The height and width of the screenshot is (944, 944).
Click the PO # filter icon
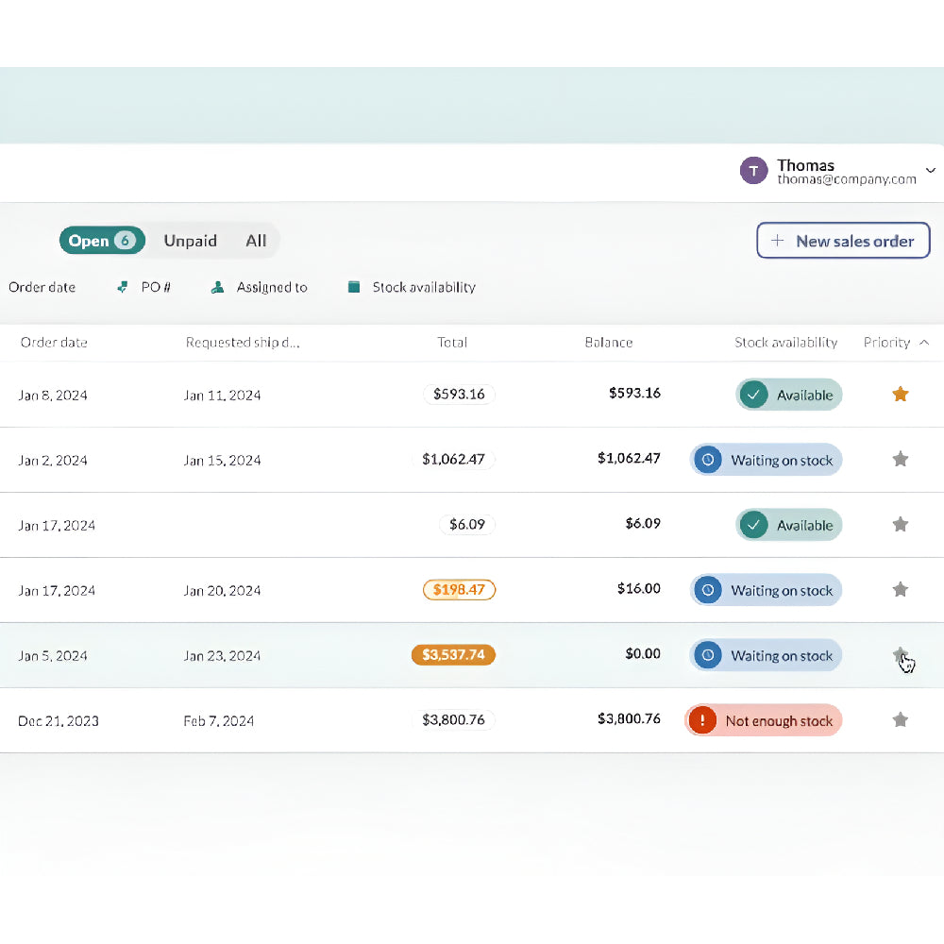tap(122, 287)
